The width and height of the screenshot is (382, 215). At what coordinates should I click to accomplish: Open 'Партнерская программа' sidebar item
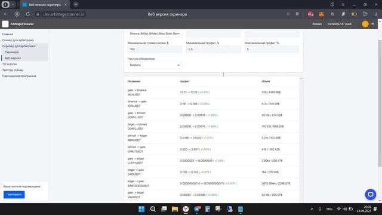[x=19, y=76]
